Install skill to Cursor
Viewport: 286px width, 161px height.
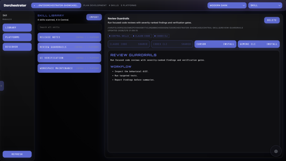[x=215, y=44]
